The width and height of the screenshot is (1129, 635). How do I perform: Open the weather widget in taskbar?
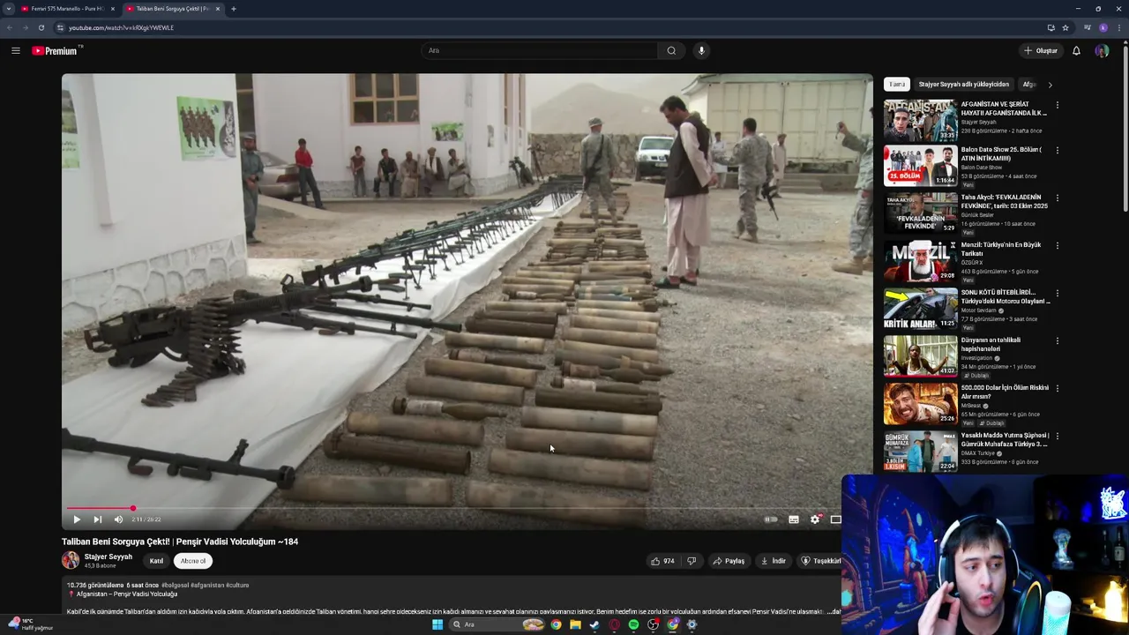(31, 624)
